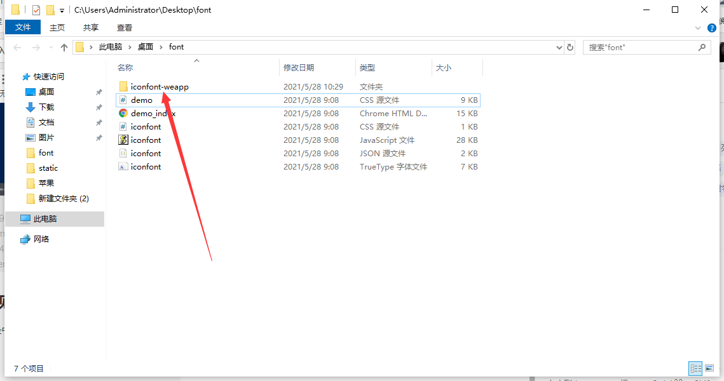This screenshot has width=724, height=381.
Task: Click the Back navigation arrow
Action: pyautogui.click(x=18, y=47)
